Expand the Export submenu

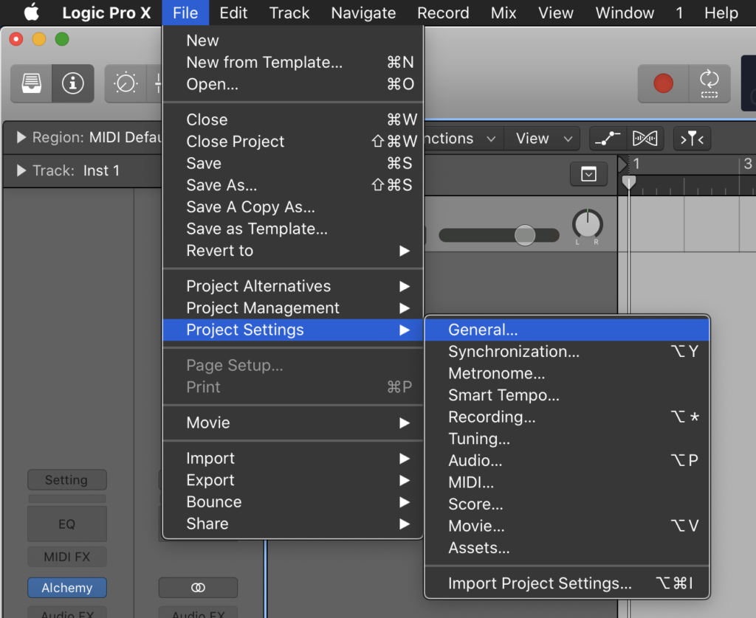pyautogui.click(x=293, y=480)
